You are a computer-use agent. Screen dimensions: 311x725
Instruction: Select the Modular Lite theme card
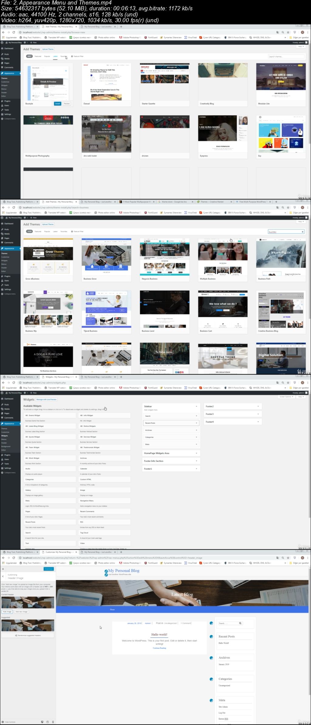pos(281,85)
